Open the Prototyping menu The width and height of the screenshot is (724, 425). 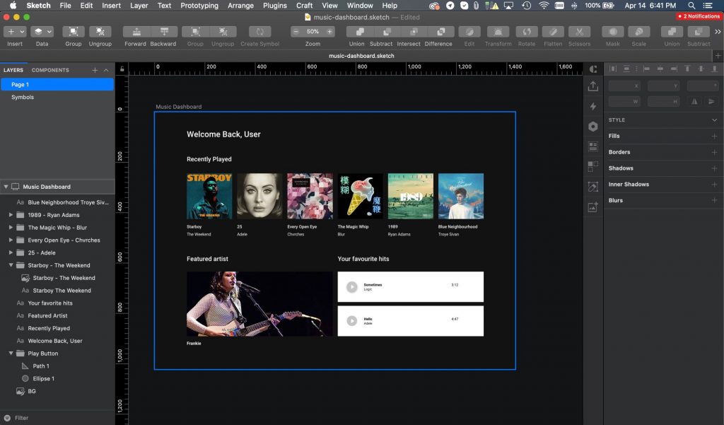click(x=199, y=6)
